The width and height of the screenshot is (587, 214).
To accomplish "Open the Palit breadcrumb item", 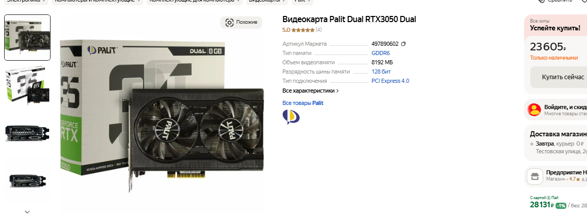I will click(302, 1).
